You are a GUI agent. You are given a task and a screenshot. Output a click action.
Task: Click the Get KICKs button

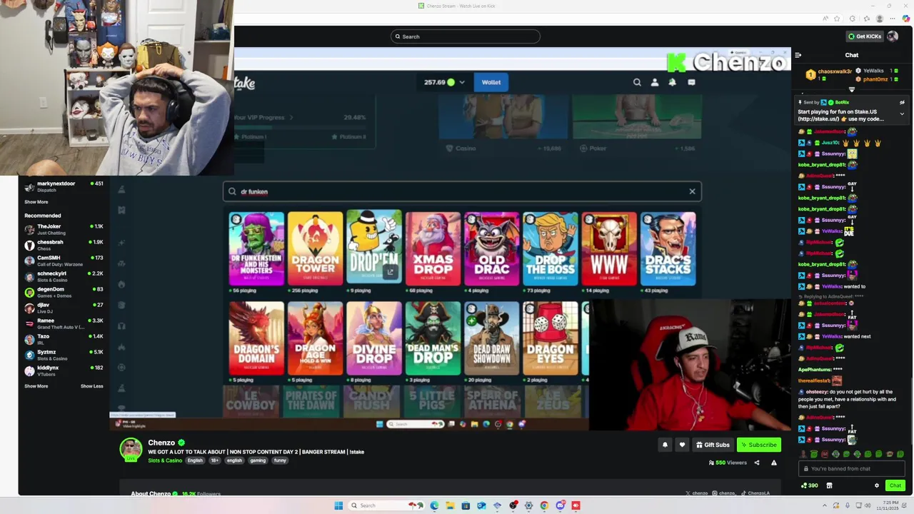coord(864,36)
